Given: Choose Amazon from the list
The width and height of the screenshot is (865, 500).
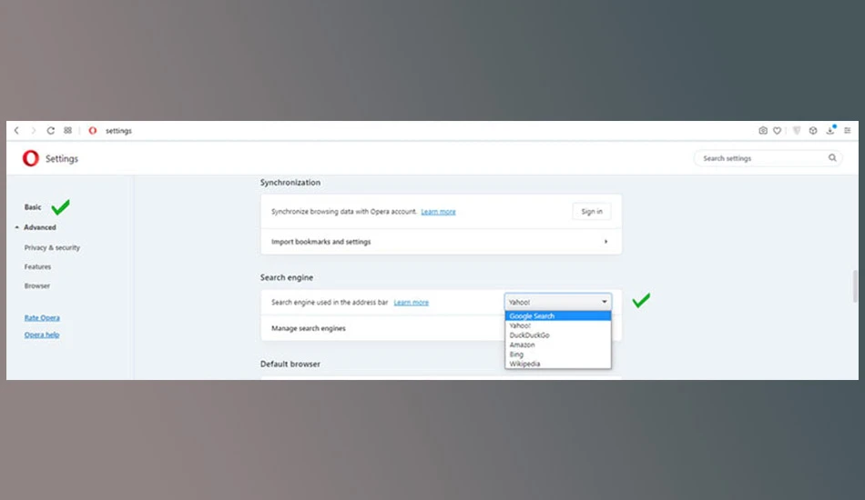Looking at the screenshot, I should [x=558, y=345].
